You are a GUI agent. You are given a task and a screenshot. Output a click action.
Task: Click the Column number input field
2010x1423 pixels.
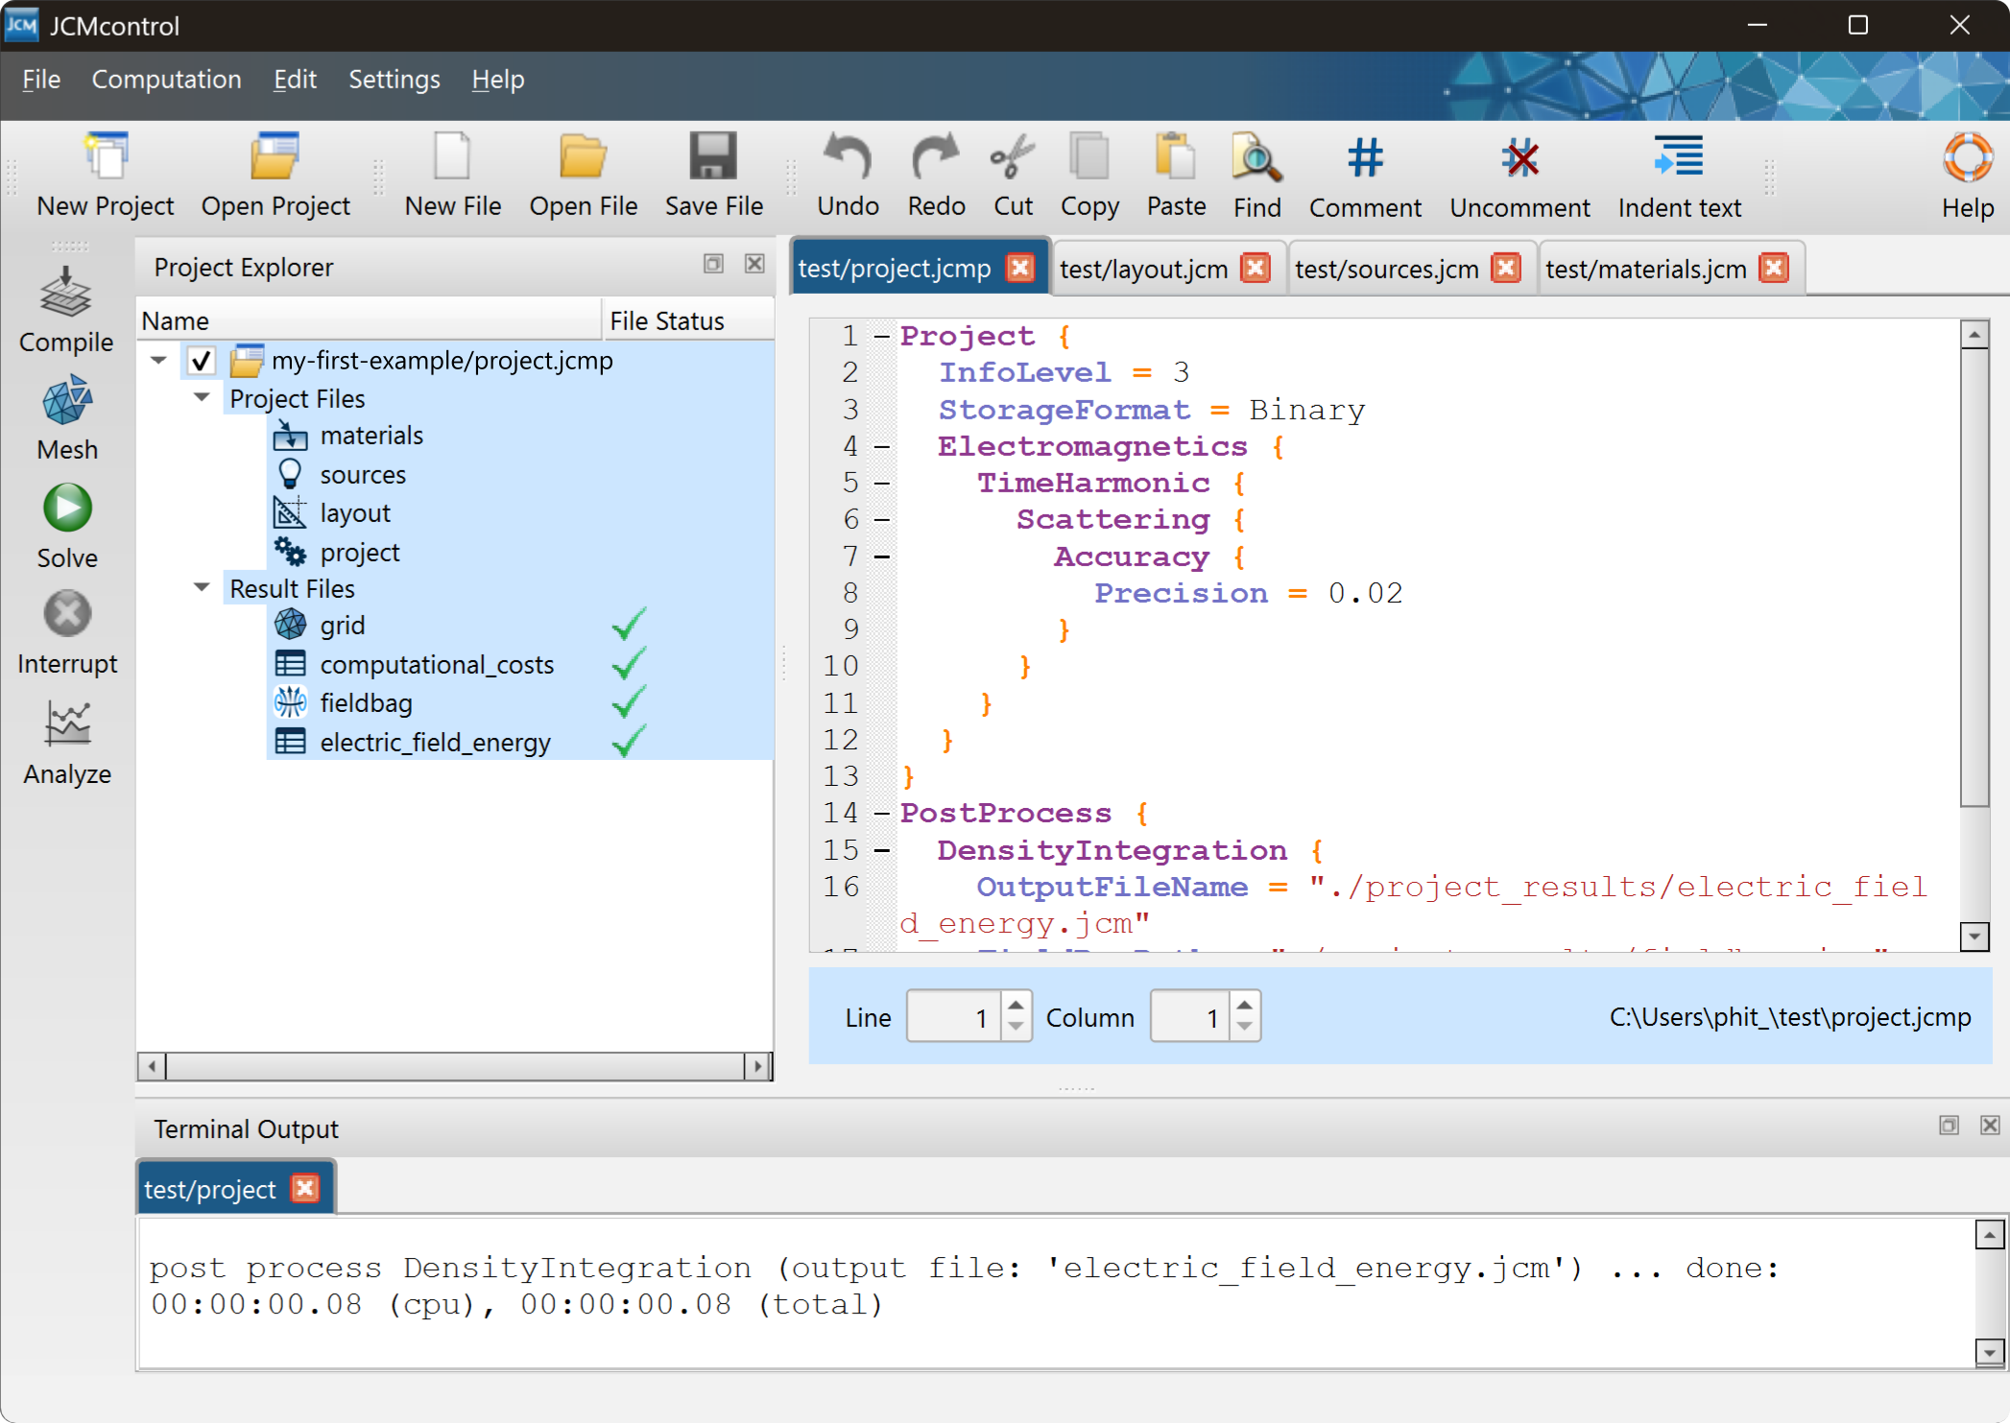(x=1189, y=1016)
